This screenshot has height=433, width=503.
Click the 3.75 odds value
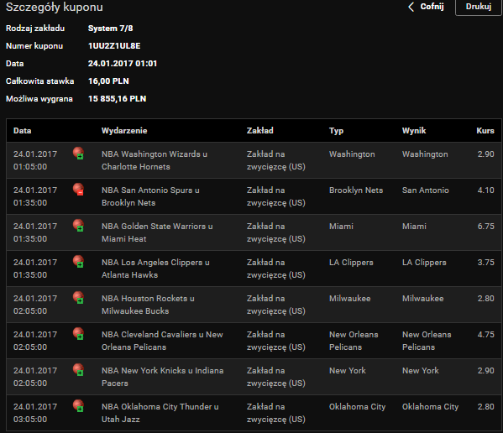coord(485,262)
